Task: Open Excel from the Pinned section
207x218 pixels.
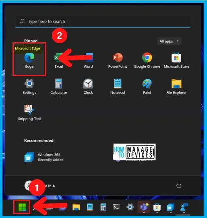Action: pyautogui.click(x=59, y=60)
